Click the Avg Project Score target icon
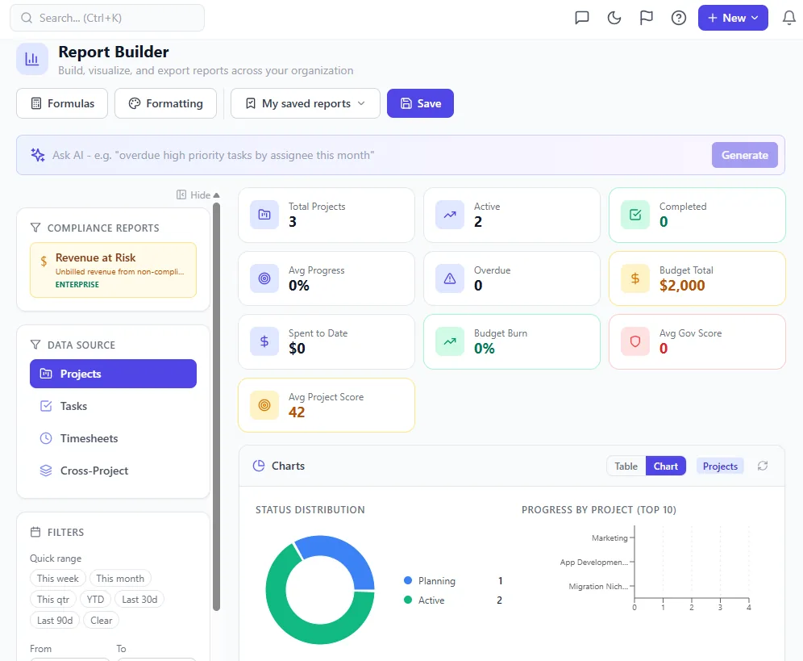803x661 pixels. click(x=264, y=405)
